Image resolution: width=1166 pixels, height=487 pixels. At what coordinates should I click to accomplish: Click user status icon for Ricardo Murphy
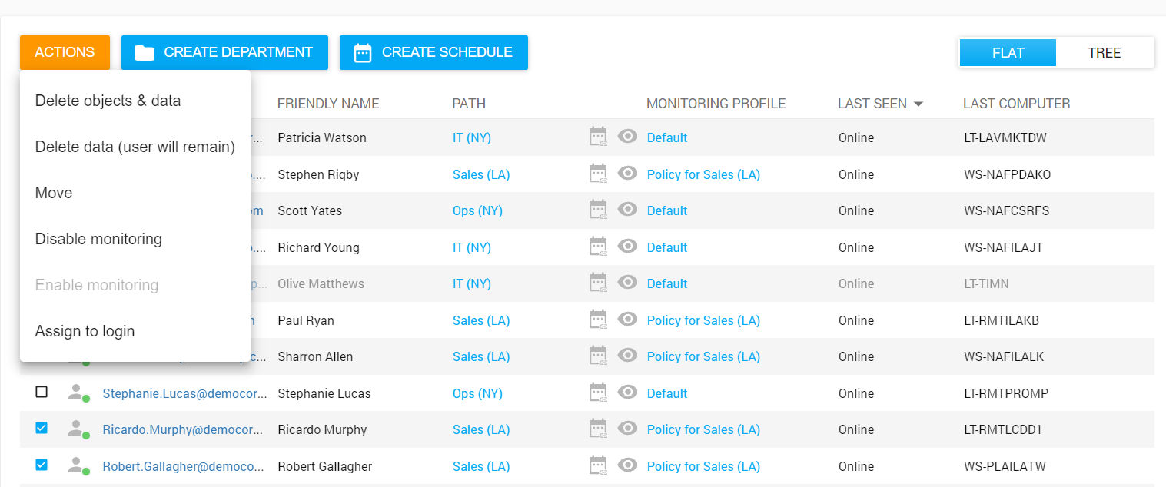(77, 429)
